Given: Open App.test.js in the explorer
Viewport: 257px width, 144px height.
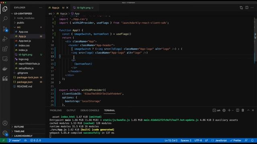Looking at the screenshot, I should point(25,41).
